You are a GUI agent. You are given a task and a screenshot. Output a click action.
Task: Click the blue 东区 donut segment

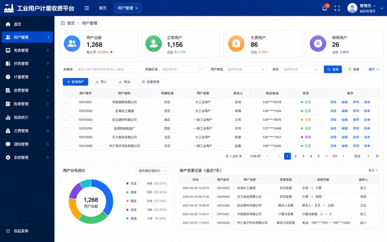point(107,197)
